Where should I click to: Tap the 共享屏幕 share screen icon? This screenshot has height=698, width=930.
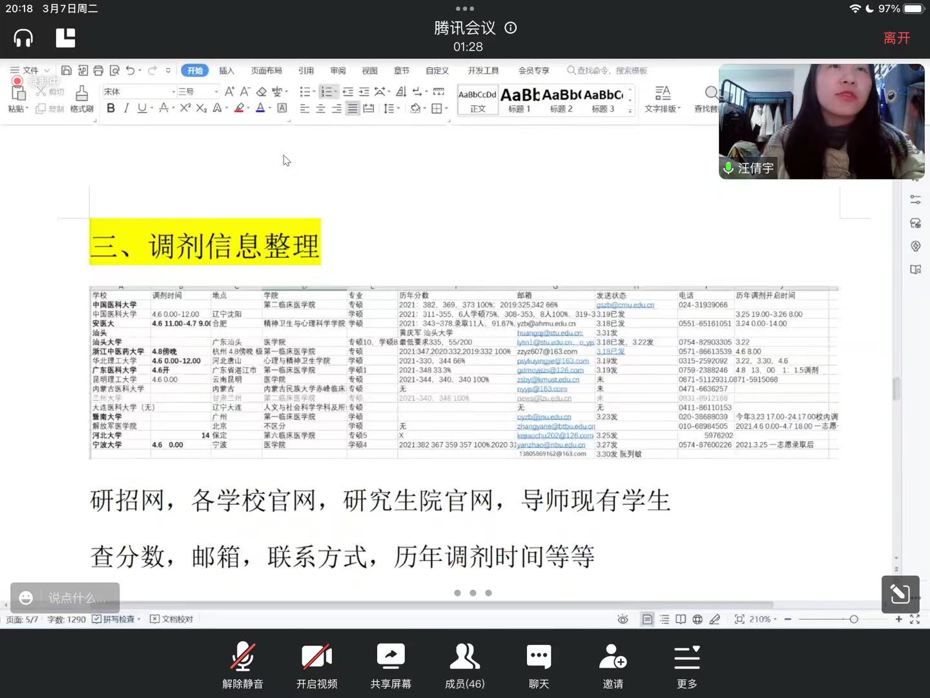(x=391, y=664)
